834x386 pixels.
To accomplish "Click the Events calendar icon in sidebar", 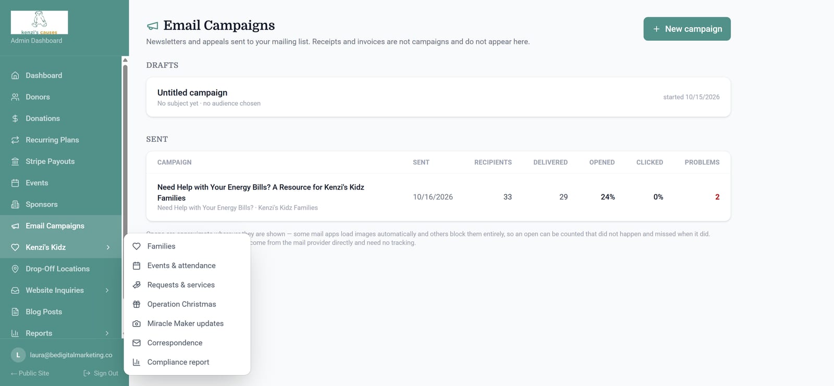I will coord(15,183).
